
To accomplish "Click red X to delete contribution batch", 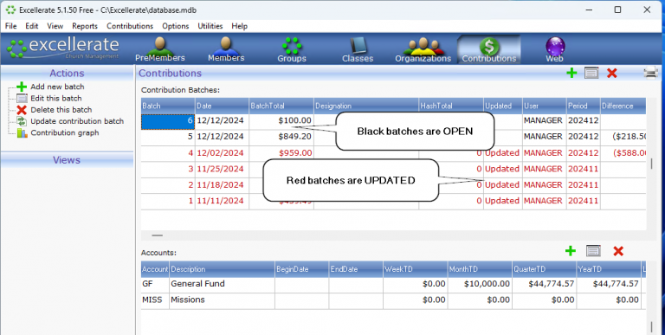I will coord(611,73).
